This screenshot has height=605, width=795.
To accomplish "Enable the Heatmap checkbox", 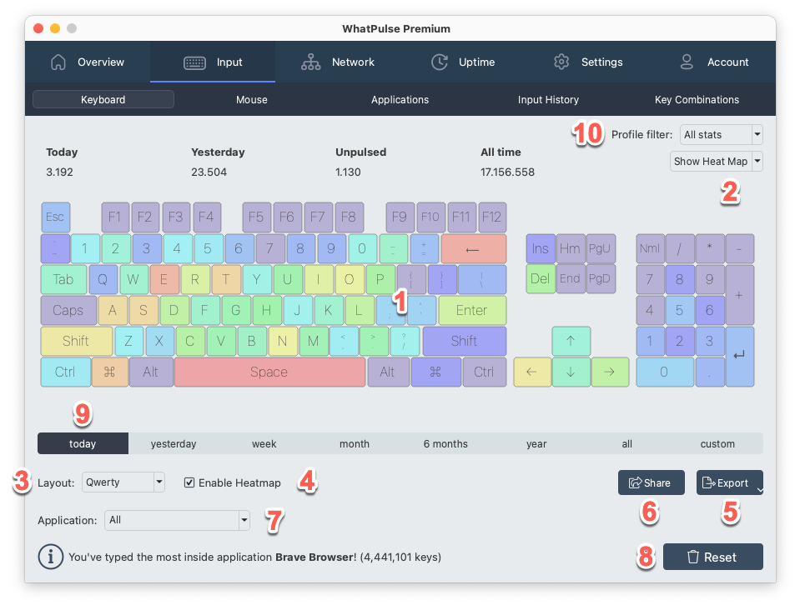I will (x=189, y=482).
